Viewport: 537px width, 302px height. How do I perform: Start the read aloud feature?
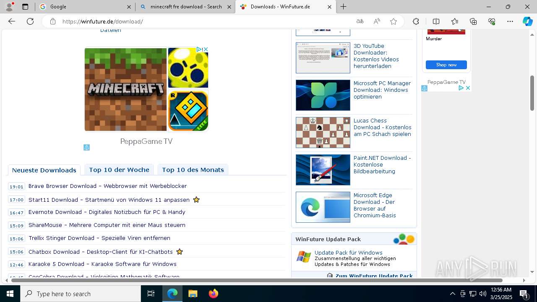377,21
